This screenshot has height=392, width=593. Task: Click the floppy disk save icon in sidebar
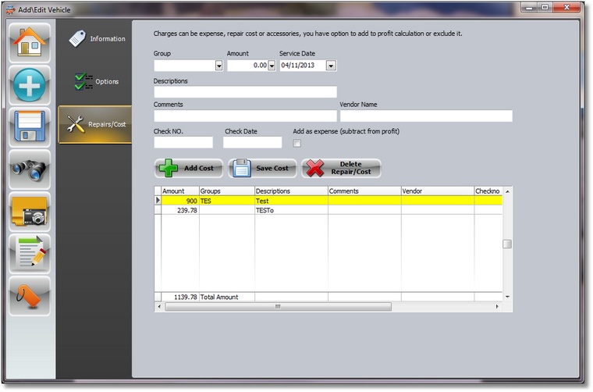point(30,127)
